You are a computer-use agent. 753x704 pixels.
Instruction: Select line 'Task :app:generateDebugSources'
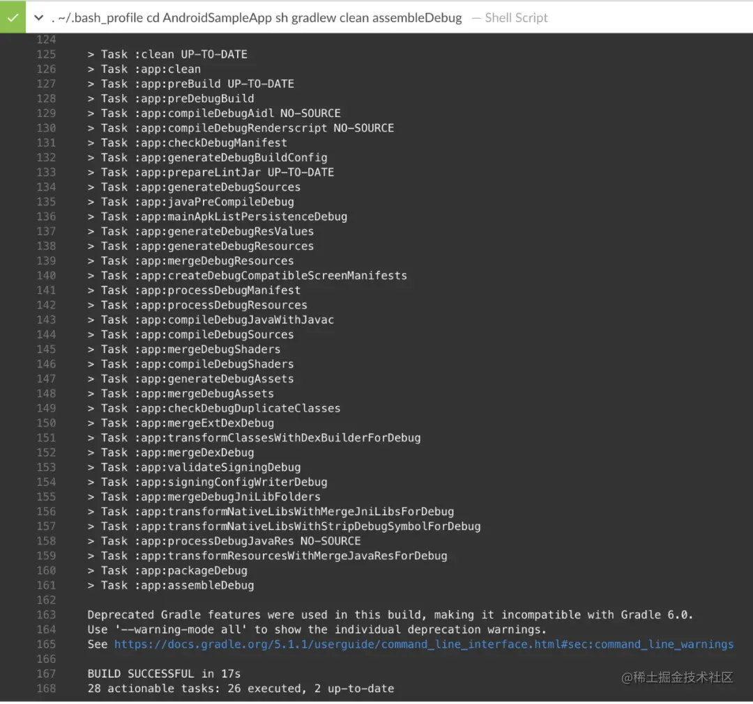(194, 187)
